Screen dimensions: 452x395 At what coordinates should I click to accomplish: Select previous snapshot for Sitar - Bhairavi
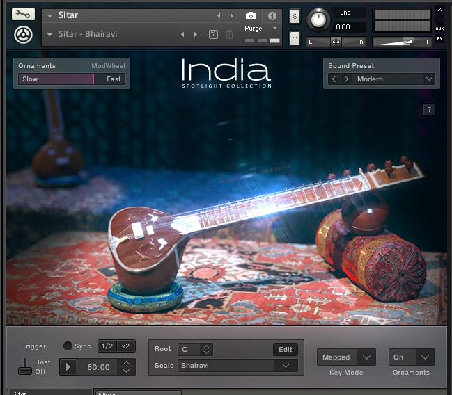pos(182,35)
